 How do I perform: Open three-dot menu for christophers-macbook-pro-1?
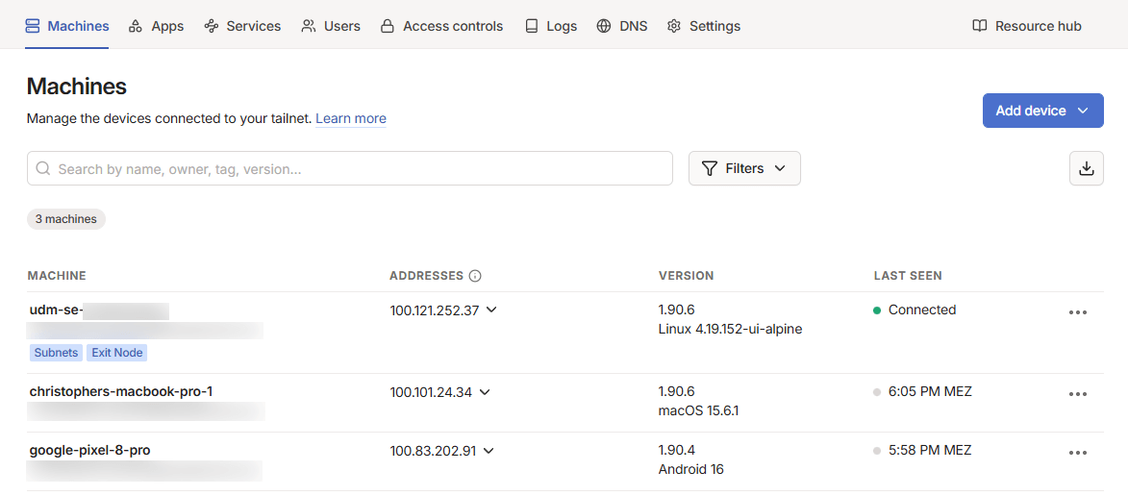click(1077, 394)
